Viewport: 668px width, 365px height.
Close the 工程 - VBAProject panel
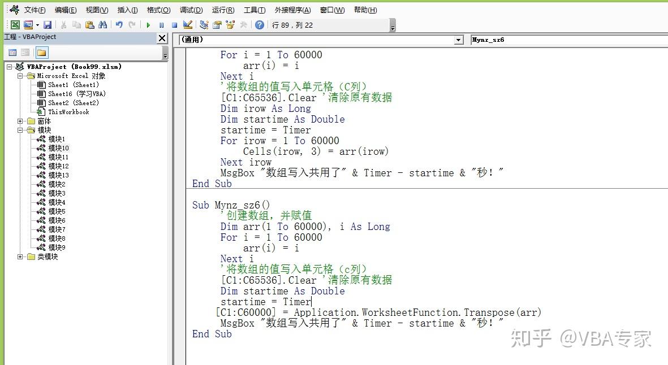(x=162, y=38)
